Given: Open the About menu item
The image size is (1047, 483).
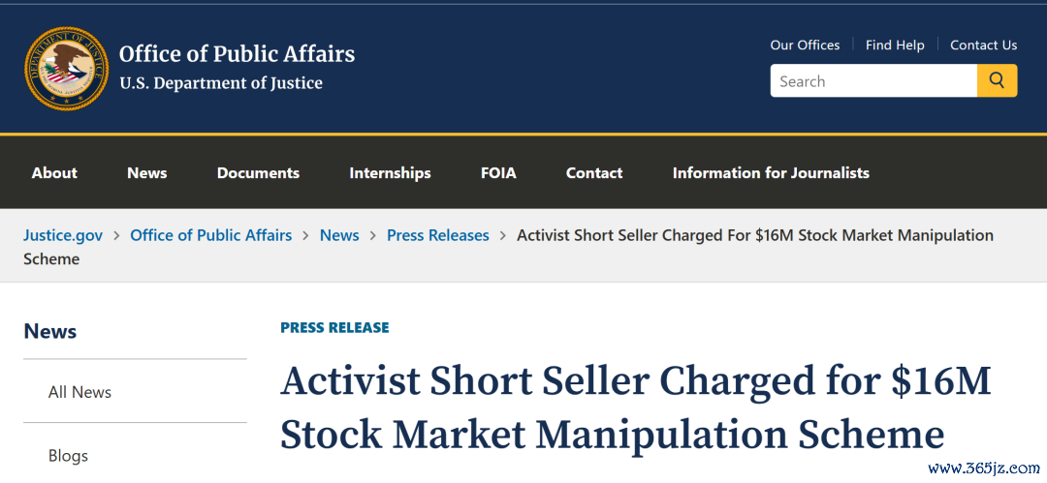Looking at the screenshot, I should point(54,173).
